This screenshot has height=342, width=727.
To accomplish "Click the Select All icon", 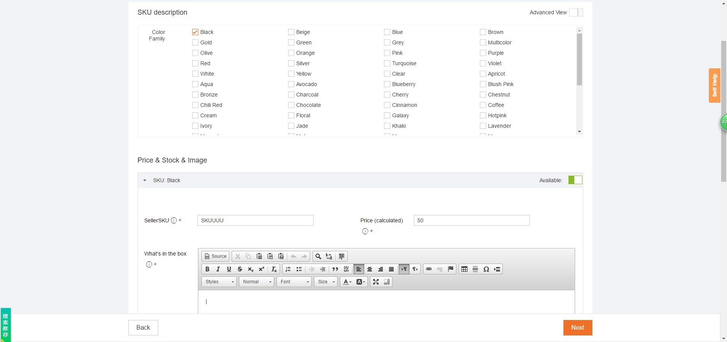I will coord(342,256).
